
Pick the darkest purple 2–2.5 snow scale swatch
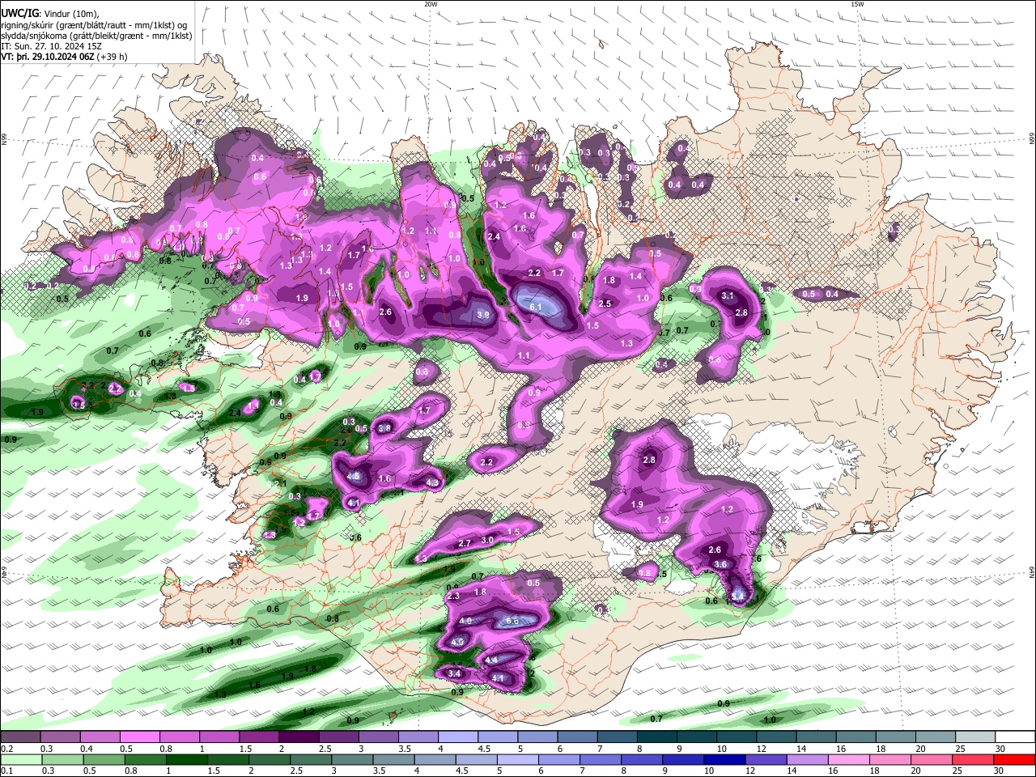[299, 737]
